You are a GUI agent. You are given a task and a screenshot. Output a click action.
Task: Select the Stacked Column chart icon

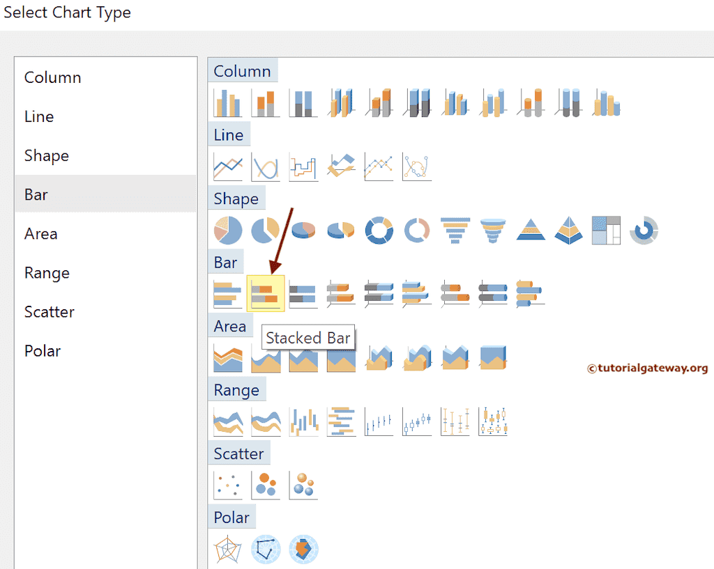265,101
